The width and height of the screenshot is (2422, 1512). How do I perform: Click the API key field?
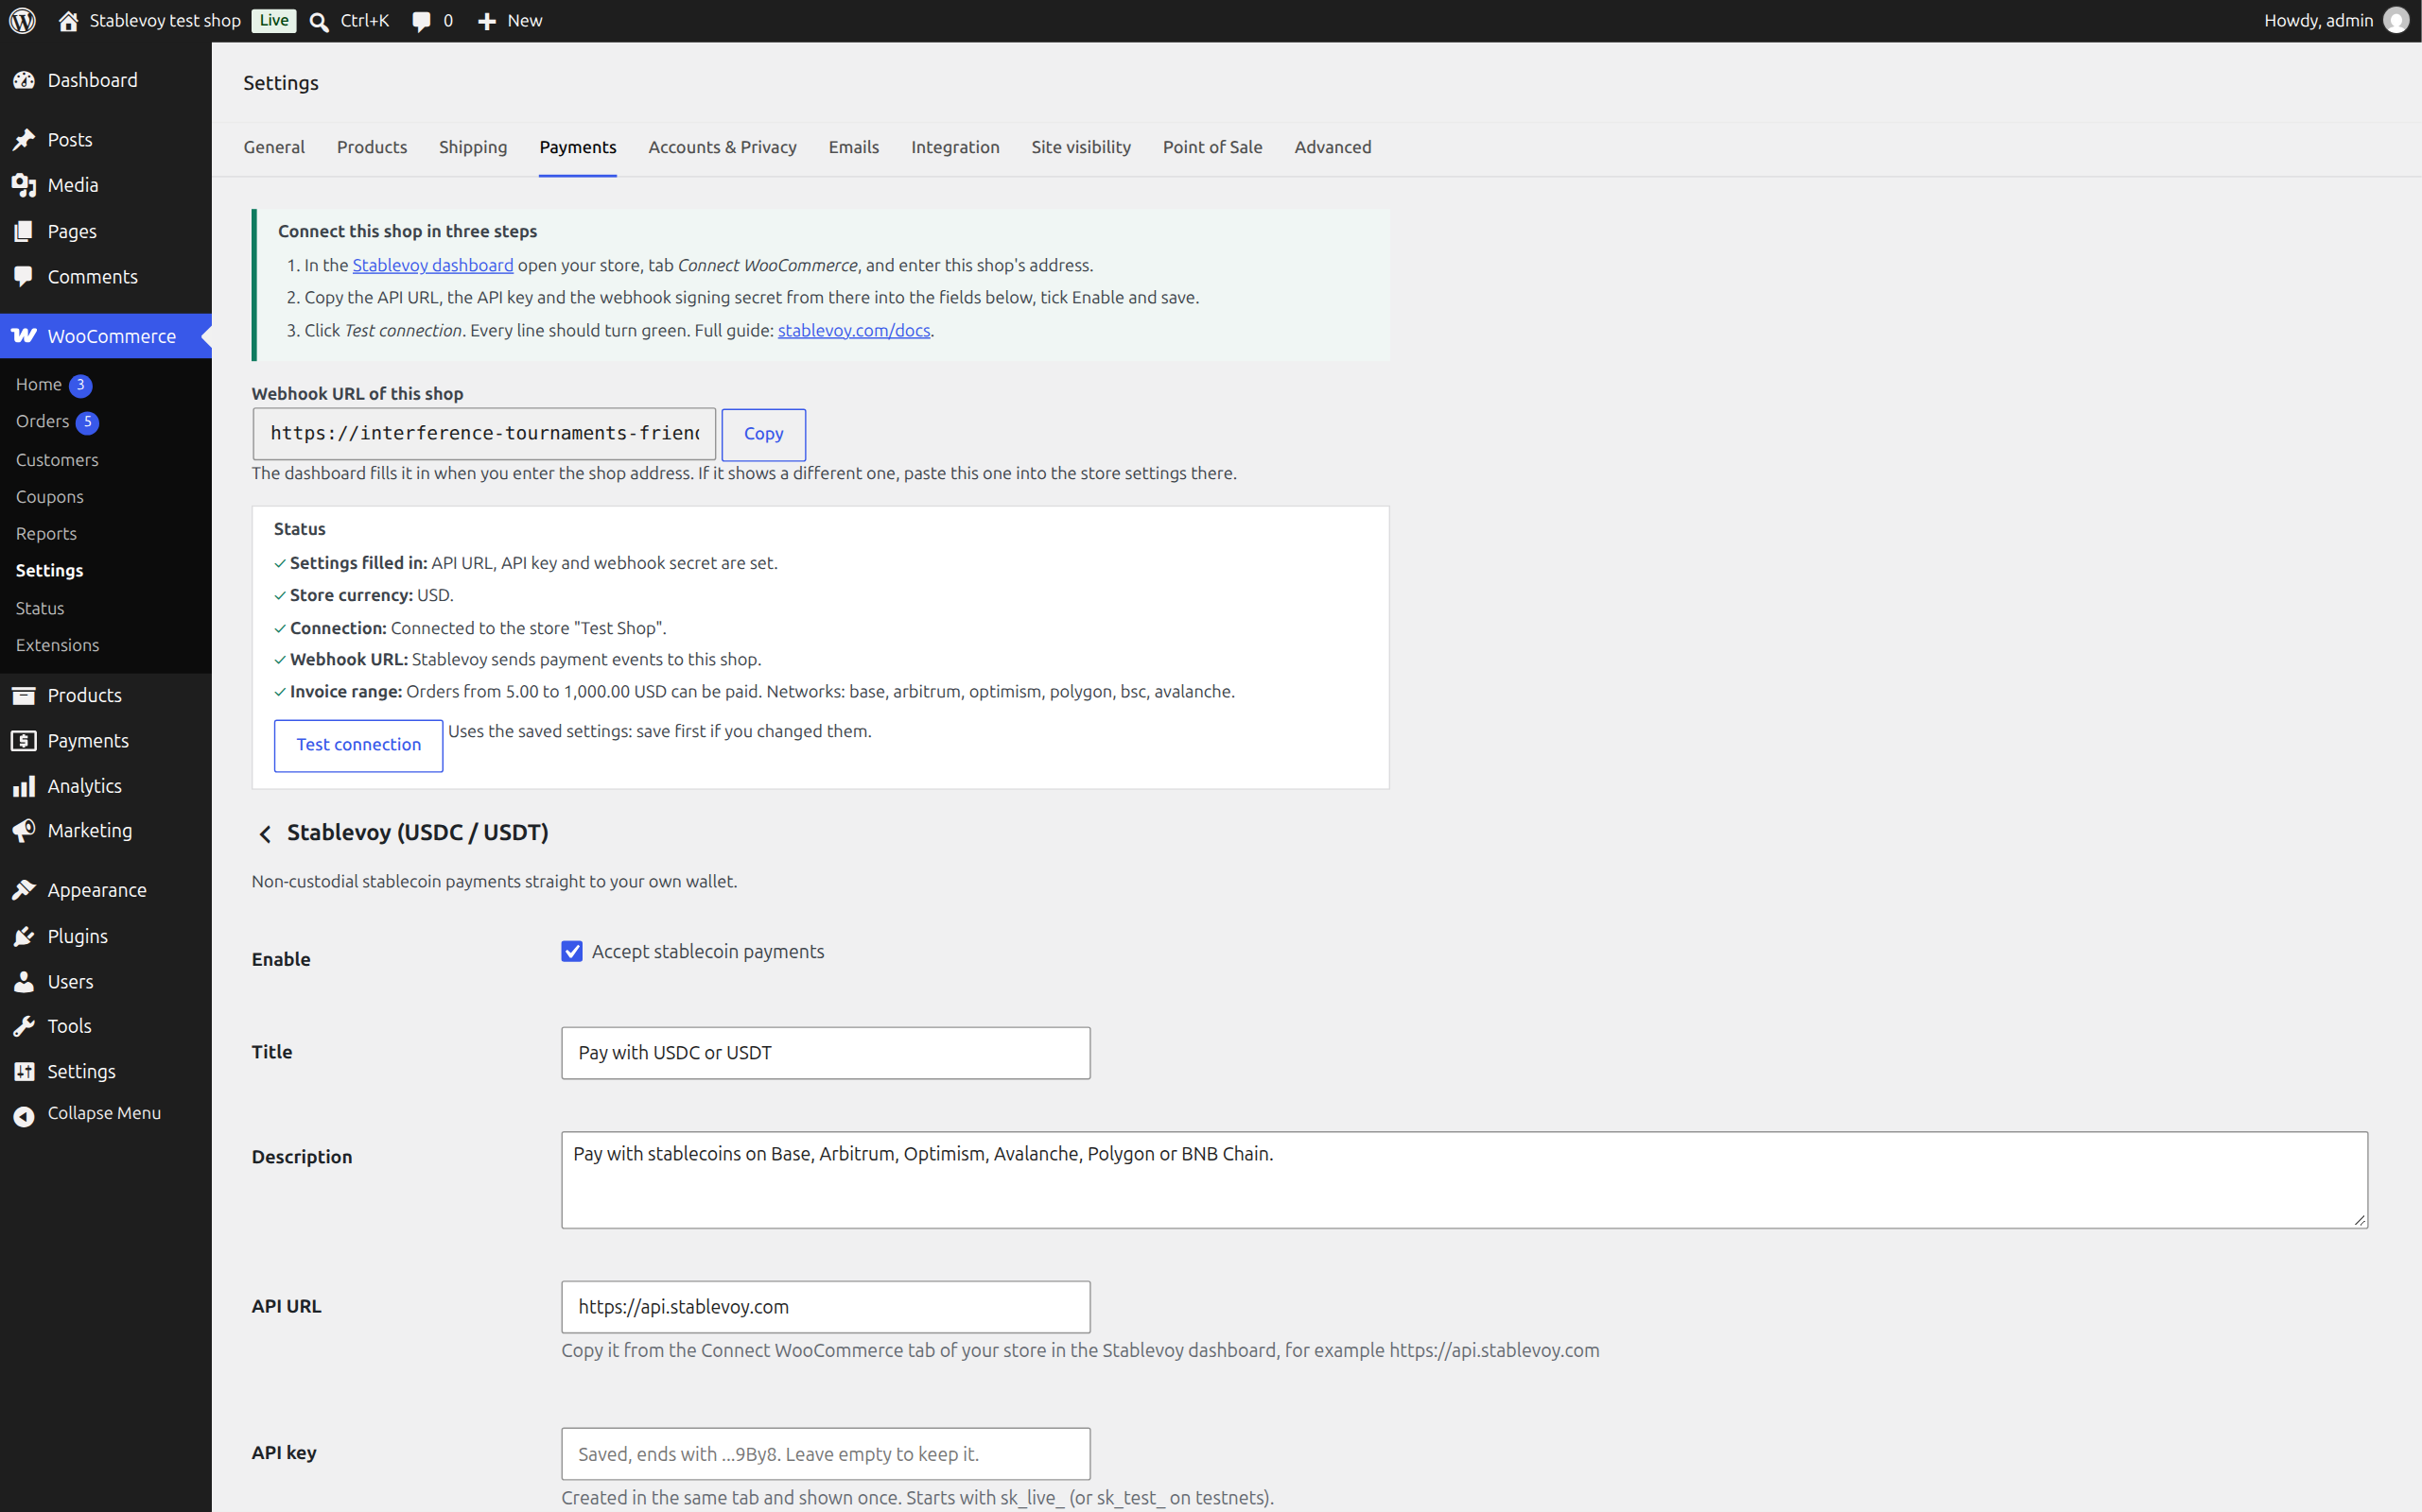(x=826, y=1454)
